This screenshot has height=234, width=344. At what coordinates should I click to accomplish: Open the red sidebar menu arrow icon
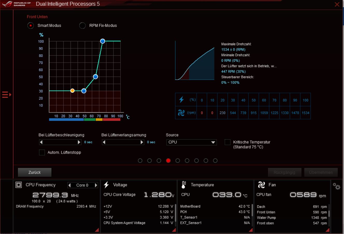(7, 95)
